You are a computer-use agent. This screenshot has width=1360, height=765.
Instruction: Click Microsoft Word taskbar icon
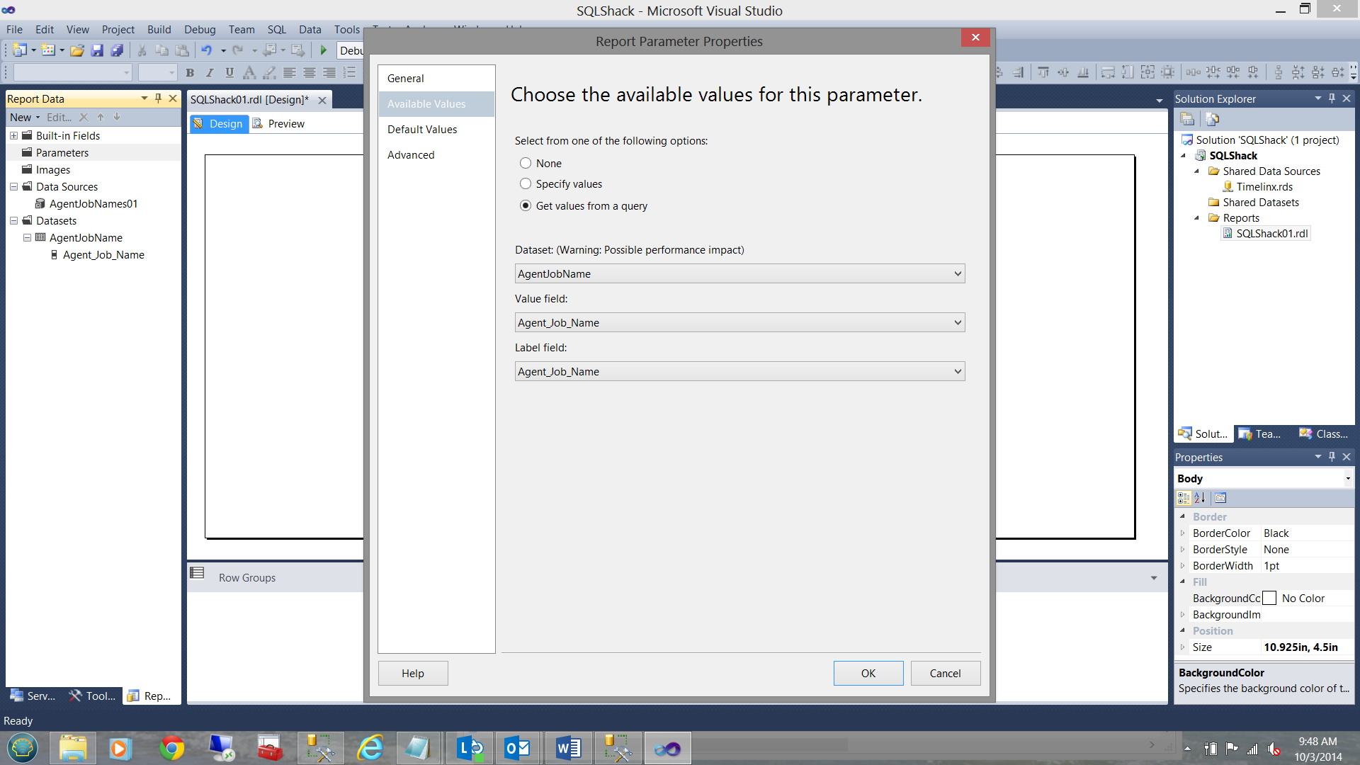[x=568, y=748]
